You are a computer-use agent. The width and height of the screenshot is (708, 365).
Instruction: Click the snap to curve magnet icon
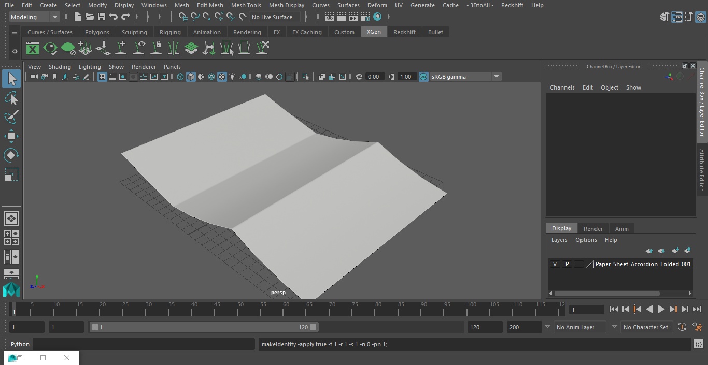click(x=195, y=17)
